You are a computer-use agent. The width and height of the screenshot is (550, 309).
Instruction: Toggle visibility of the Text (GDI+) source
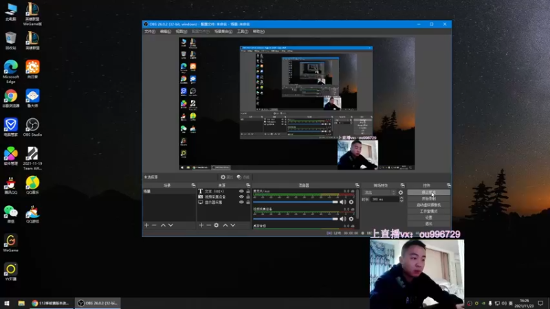coord(241,192)
